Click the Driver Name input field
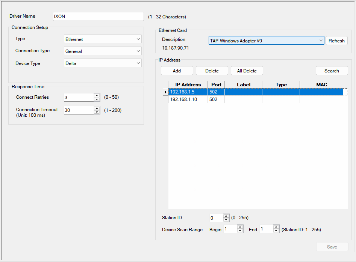Image resolution: width=356 pixels, height=262 pixels. point(98,17)
